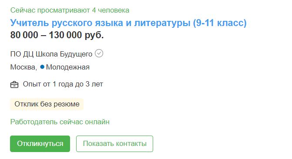Click the Отклик без резюме badge
292x159 pixels.
(x=47, y=104)
